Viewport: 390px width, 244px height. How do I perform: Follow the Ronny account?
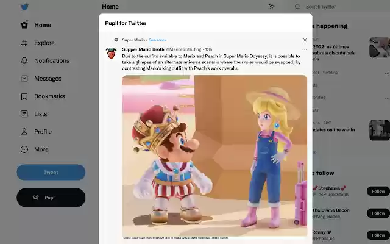(378, 235)
